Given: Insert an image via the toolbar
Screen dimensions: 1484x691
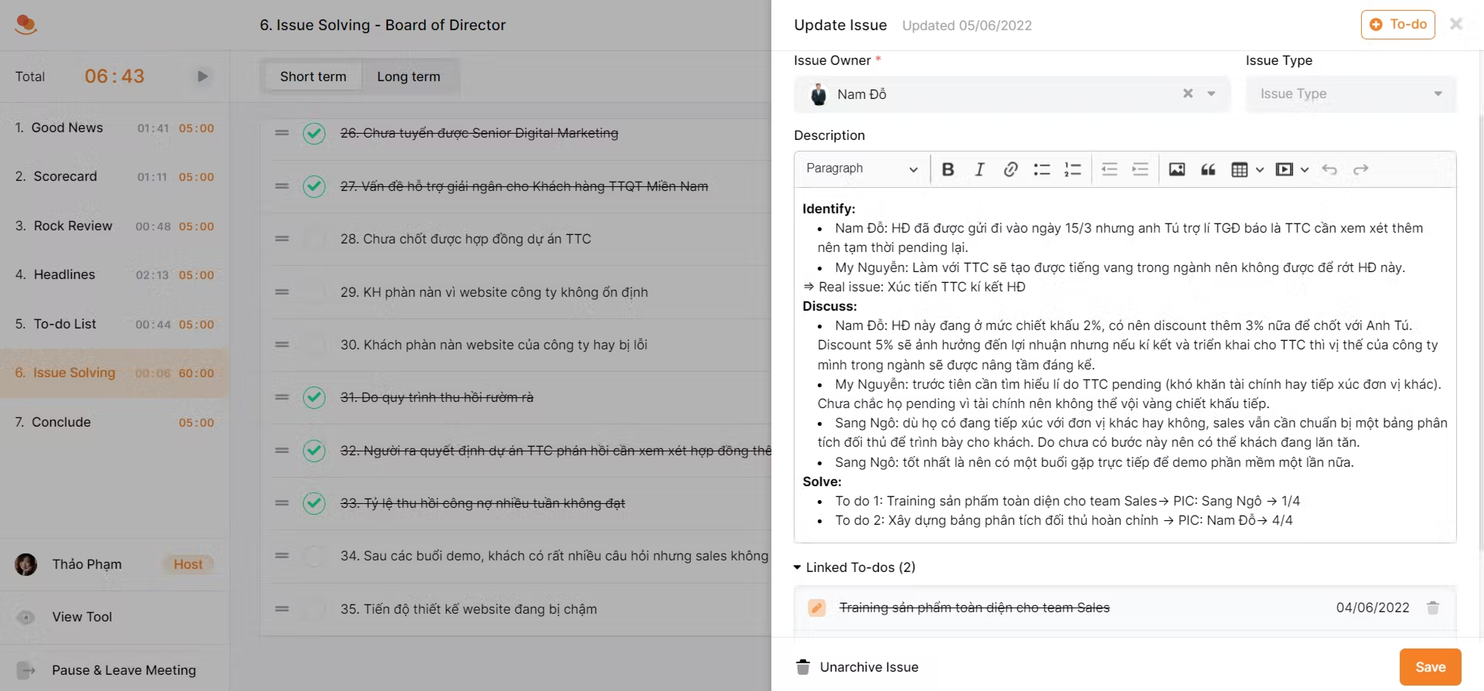Looking at the screenshot, I should pos(1176,169).
